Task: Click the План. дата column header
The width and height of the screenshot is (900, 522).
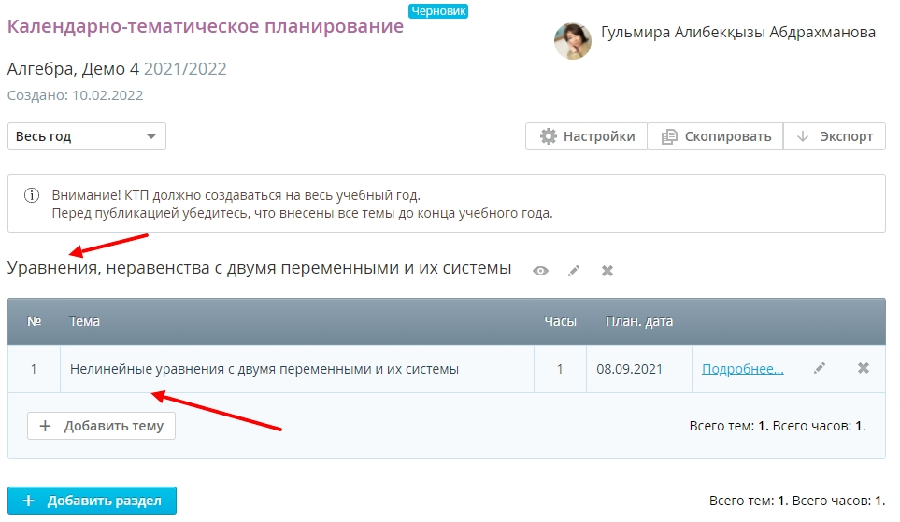Action: [639, 321]
